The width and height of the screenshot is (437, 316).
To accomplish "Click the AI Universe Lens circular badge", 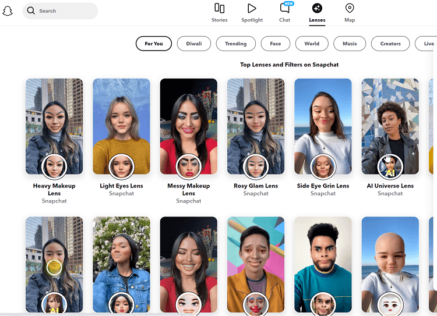I will click(390, 166).
